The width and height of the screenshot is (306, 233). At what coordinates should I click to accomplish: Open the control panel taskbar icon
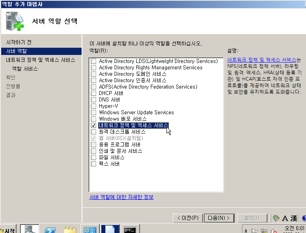point(90,229)
